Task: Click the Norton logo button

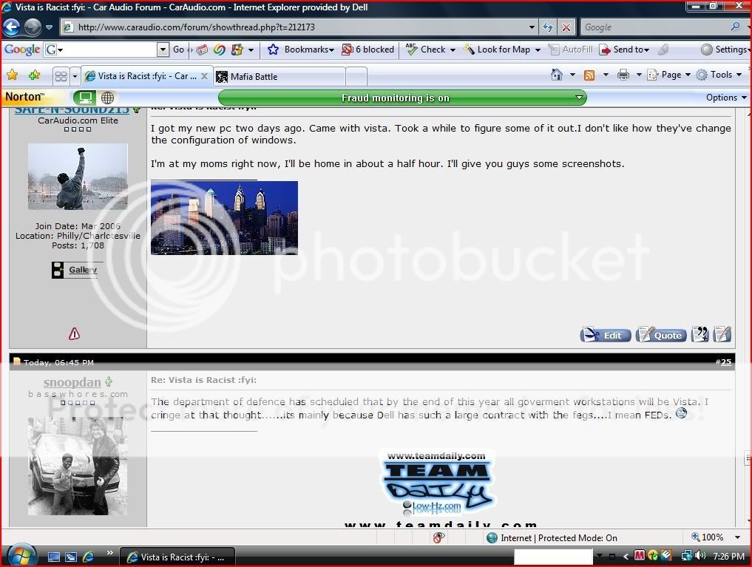Action: tap(25, 98)
